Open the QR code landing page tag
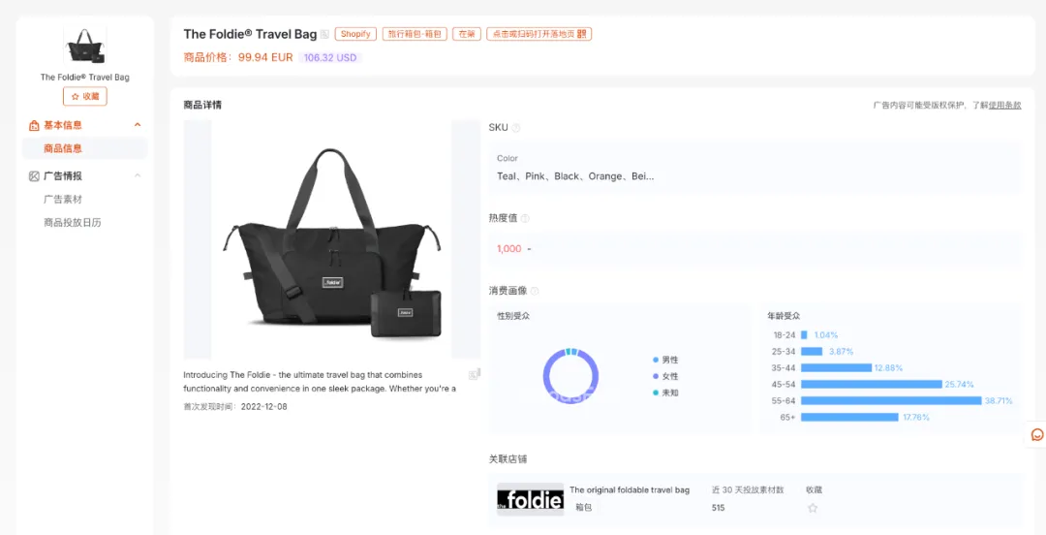The width and height of the screenshot is (1046, 535). [539, 34]
